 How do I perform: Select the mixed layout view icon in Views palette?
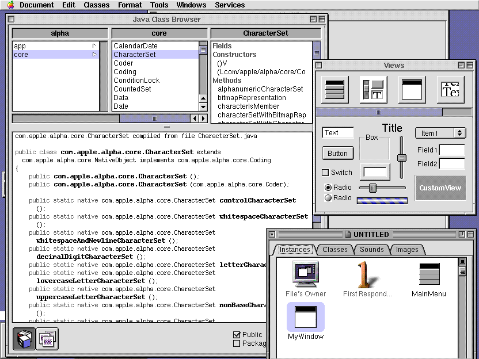click(x=373, y=90)
